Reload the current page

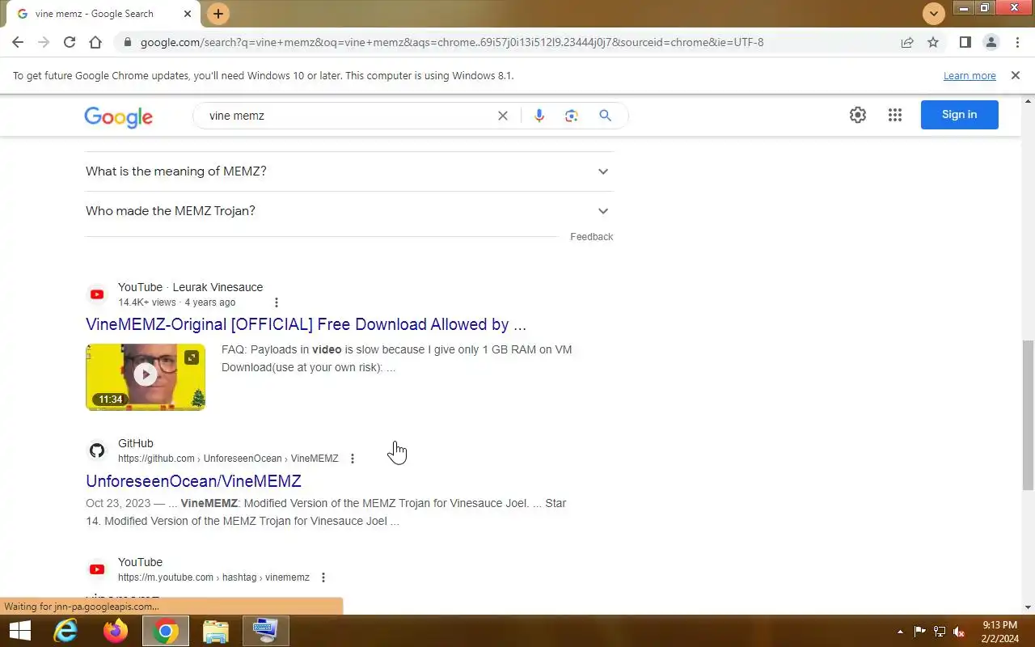tap(70, 42)
